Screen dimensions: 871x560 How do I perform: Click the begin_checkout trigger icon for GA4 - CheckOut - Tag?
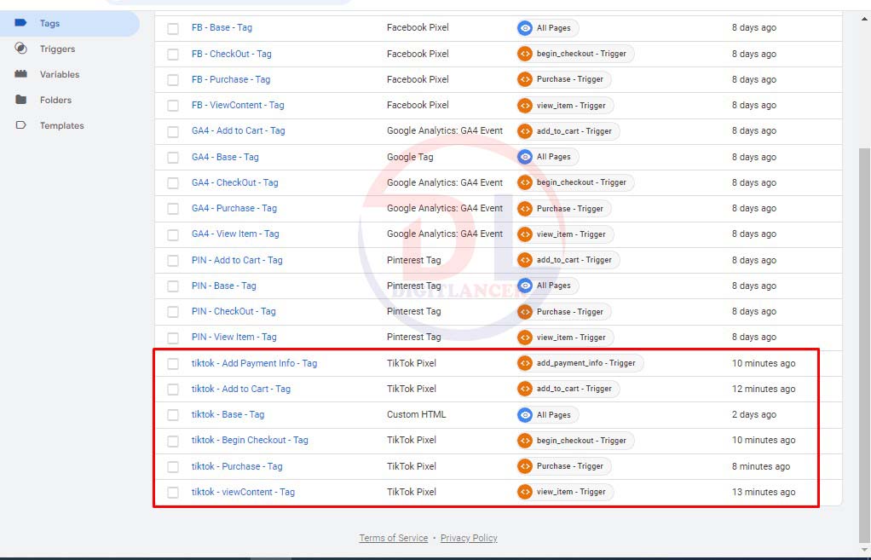click(524, 182)
